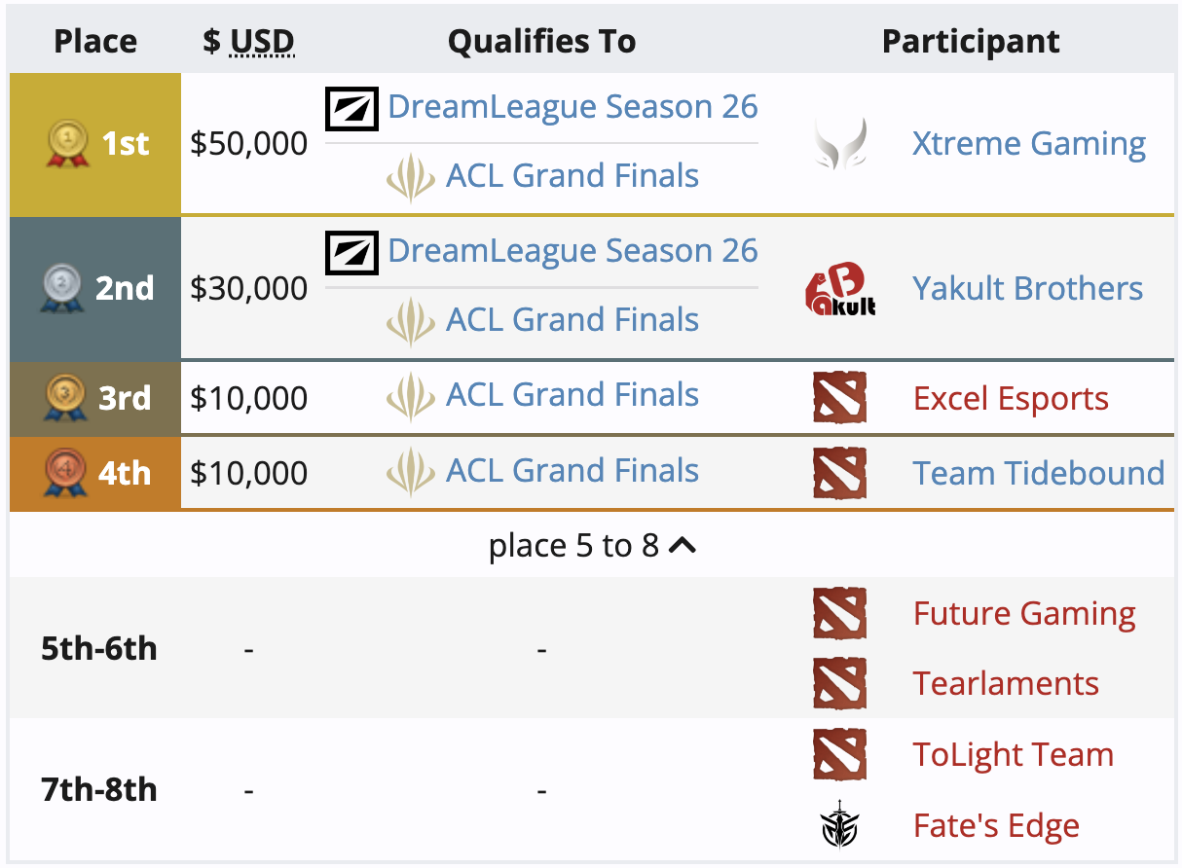The height and width of the screenshot is (868, 1182).
Task: Open DreamLeague Season 26 link in 2nd row
Action: 573,251
